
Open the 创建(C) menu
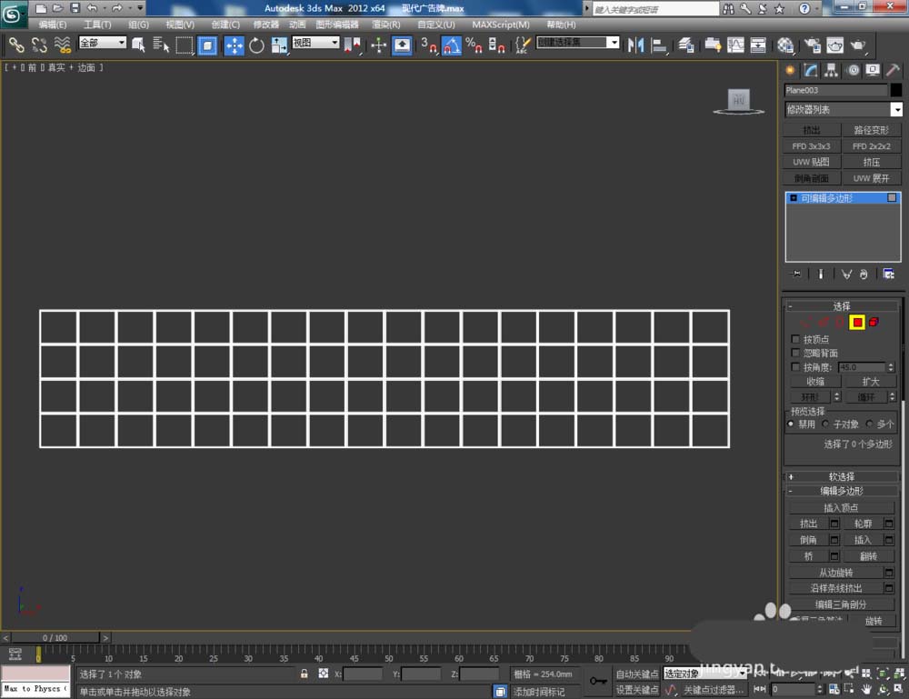225,25
